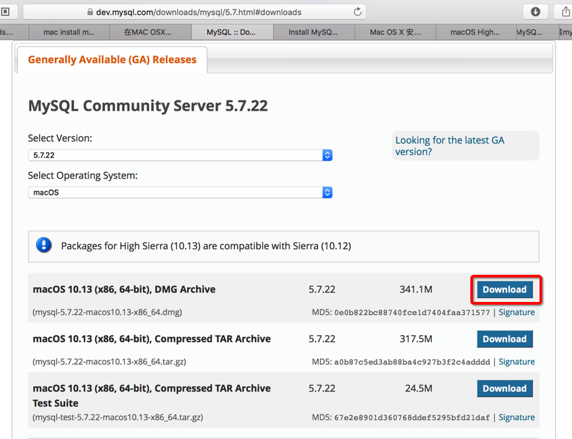Download the macOS 10.13 DMG Archive
The height and width of the screenshot is (439, 572).
click(x=504, y=290)
